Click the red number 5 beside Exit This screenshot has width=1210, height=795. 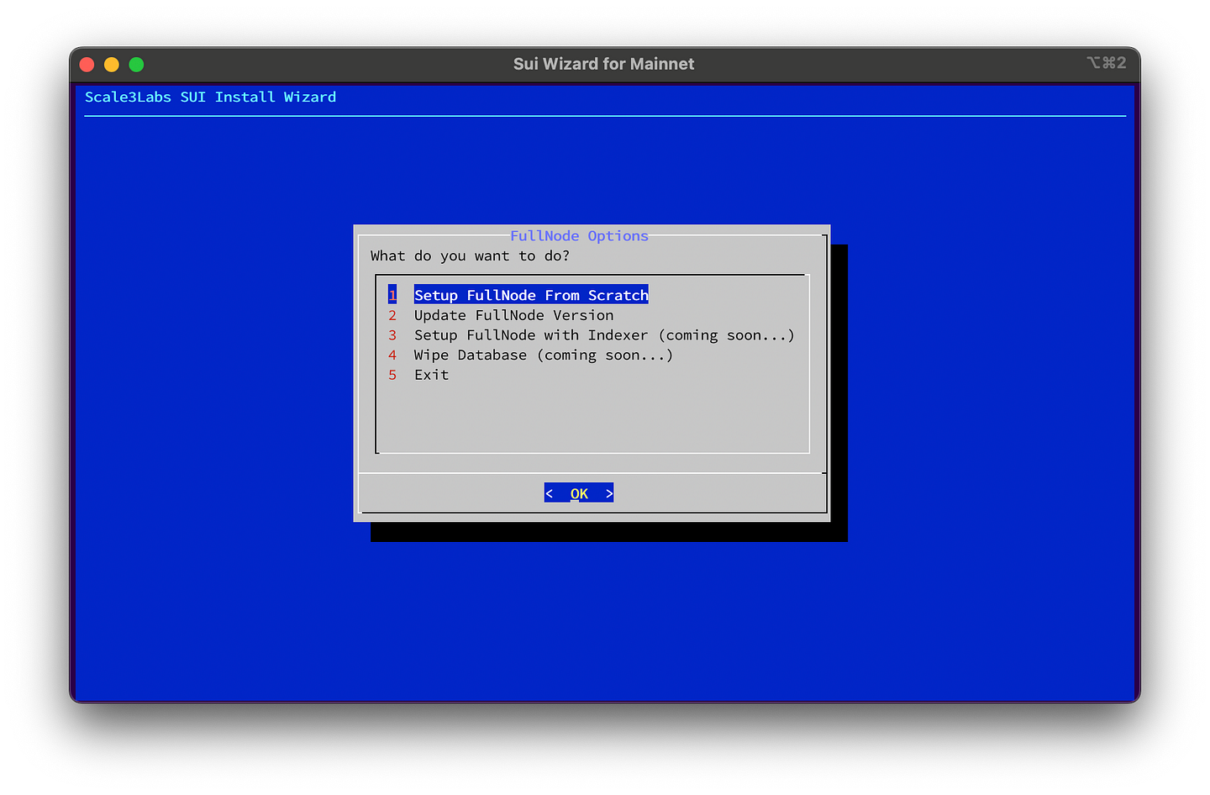click(x=392, y=375)
